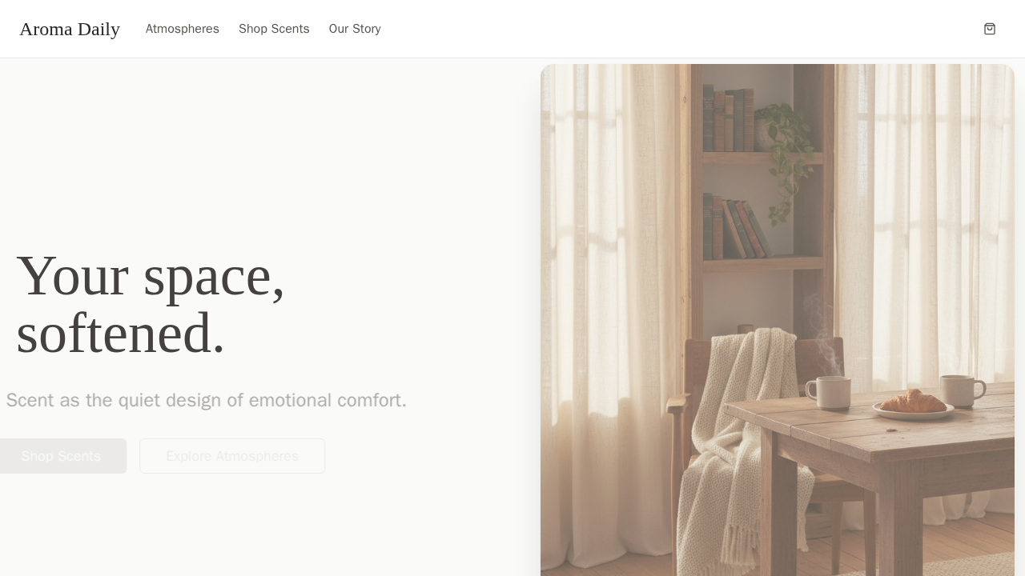The image size is (1025, 576).
Task: Click the Explore Atmospheres outlined button
Action: 232,456
